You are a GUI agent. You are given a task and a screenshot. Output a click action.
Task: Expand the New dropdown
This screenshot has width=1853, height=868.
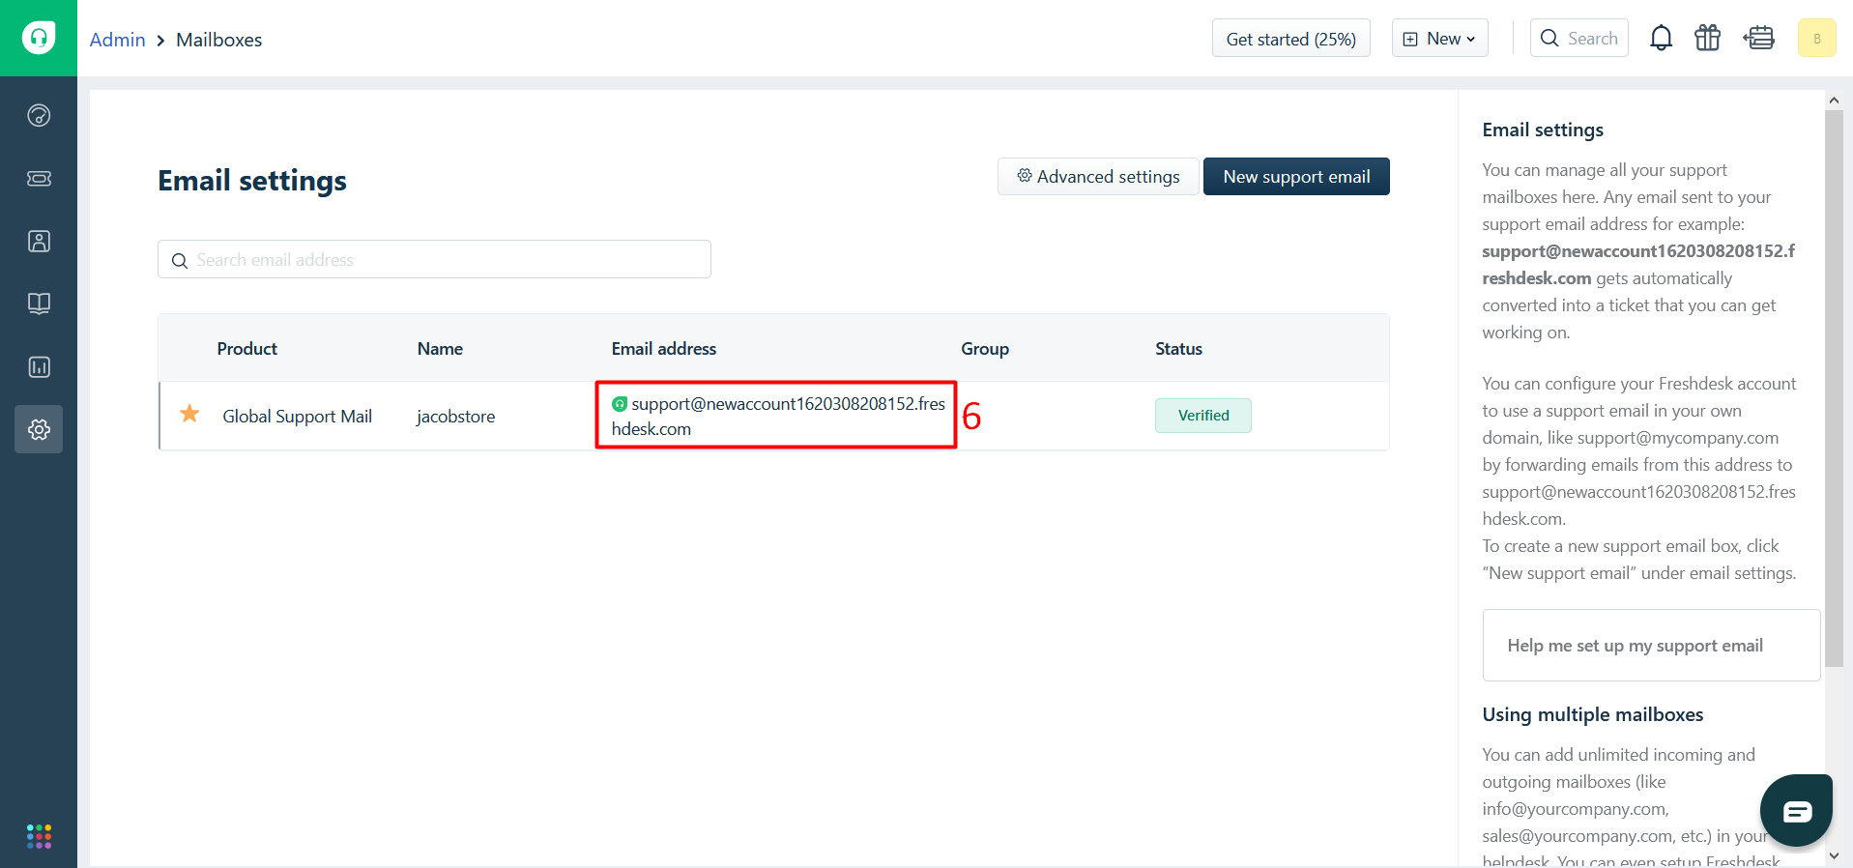point(1439,39)
